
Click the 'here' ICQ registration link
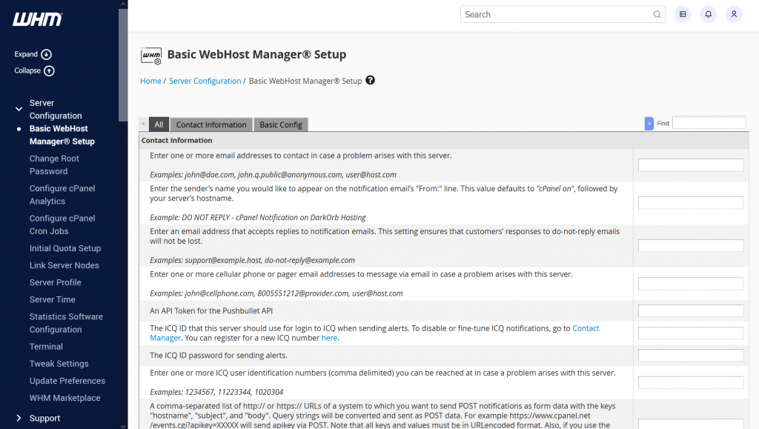click(329, 338)
